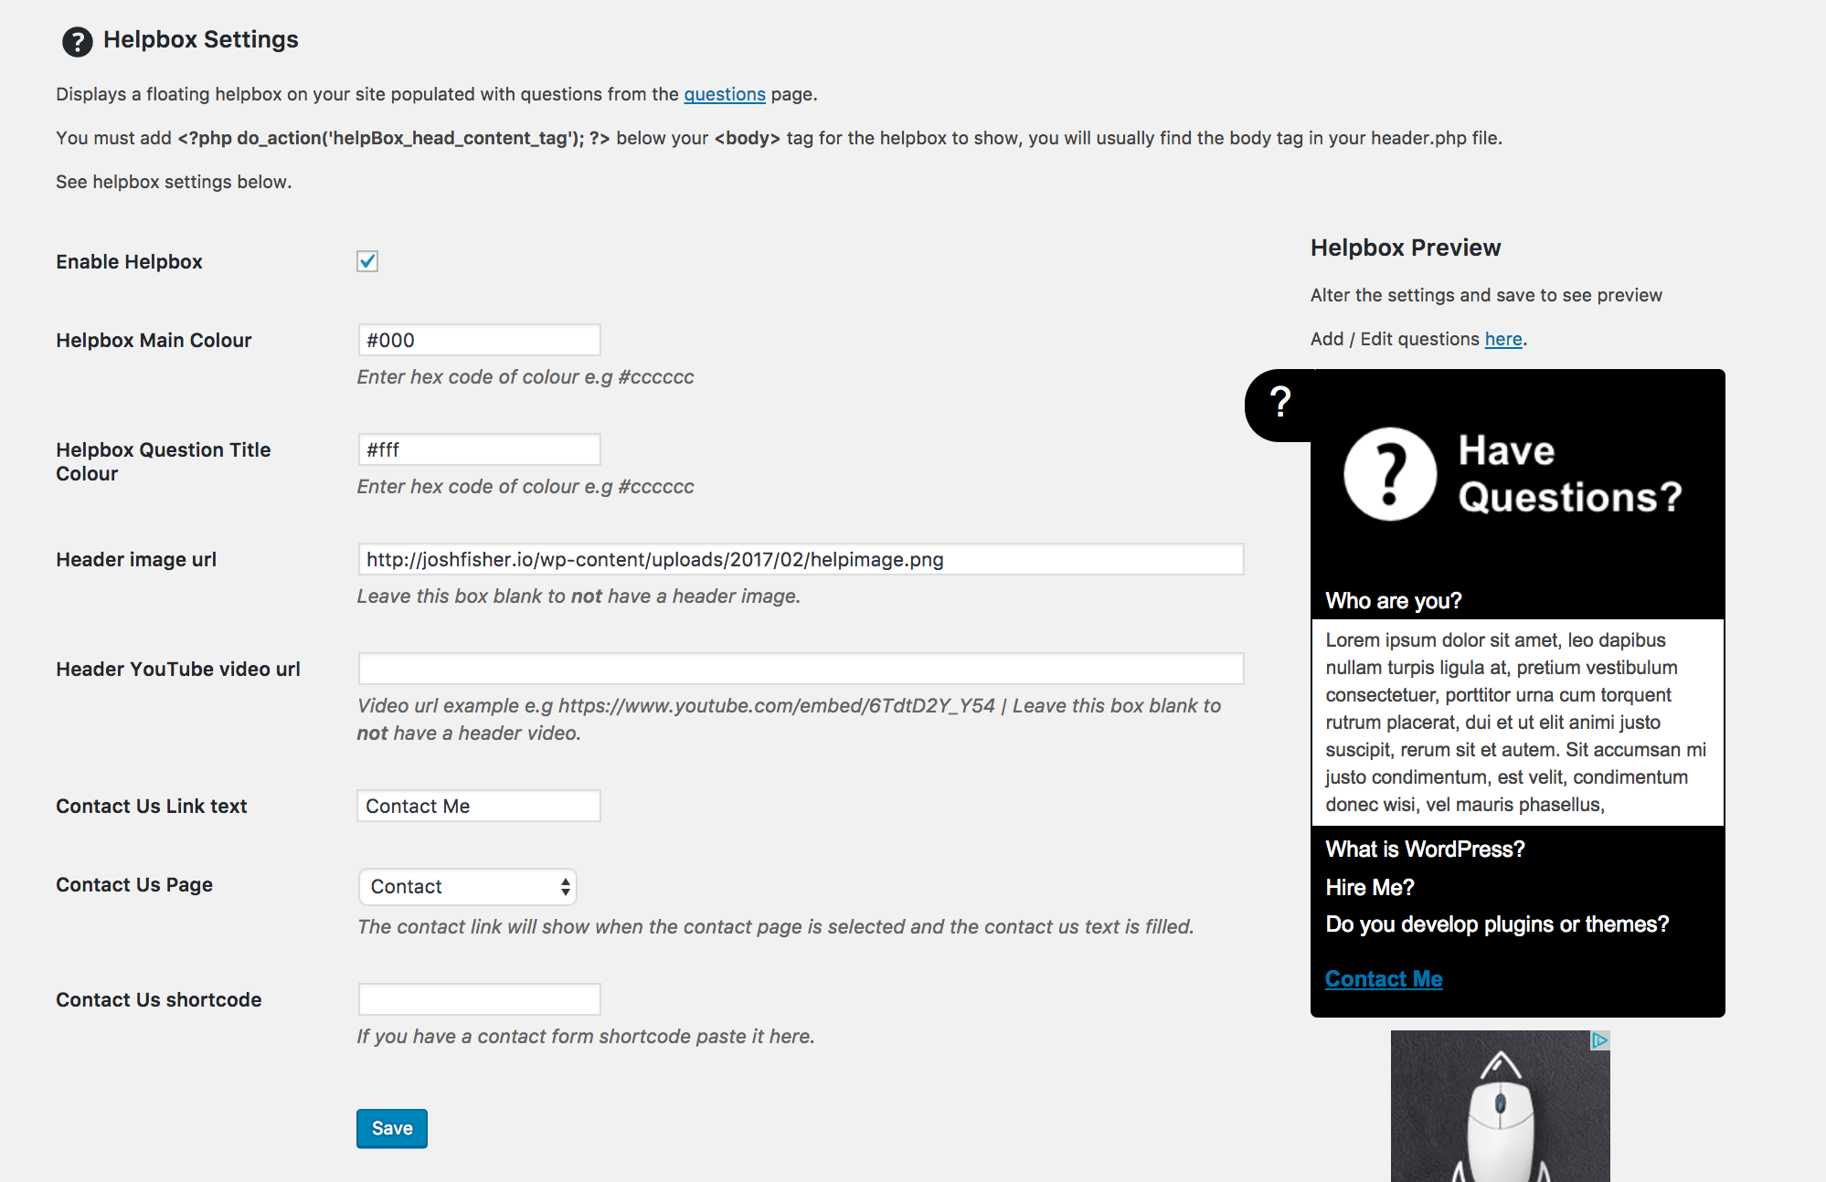Uncheck the Enable Helpbox checkbox
The width and height of the screenshot is (1826, 1182).
(367, 261)
